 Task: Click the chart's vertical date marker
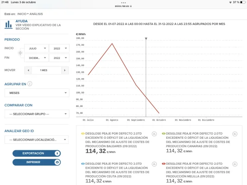click(146, 77)
